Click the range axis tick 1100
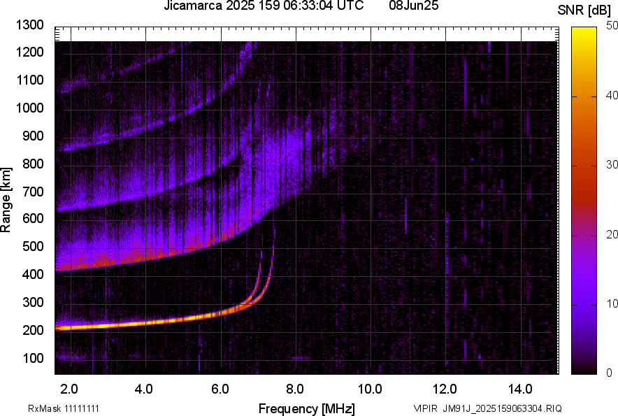Viewport: 618px width, 416px height. [x=29, y=80]
